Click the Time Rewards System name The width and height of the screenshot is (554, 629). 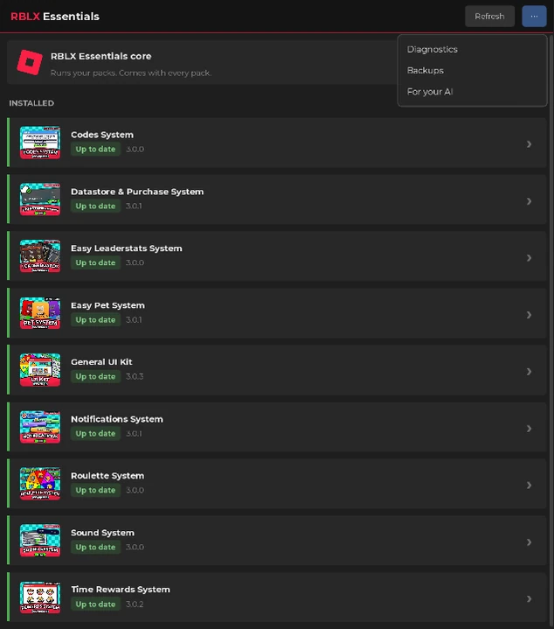pyautogui.click(x=121, y=590)
